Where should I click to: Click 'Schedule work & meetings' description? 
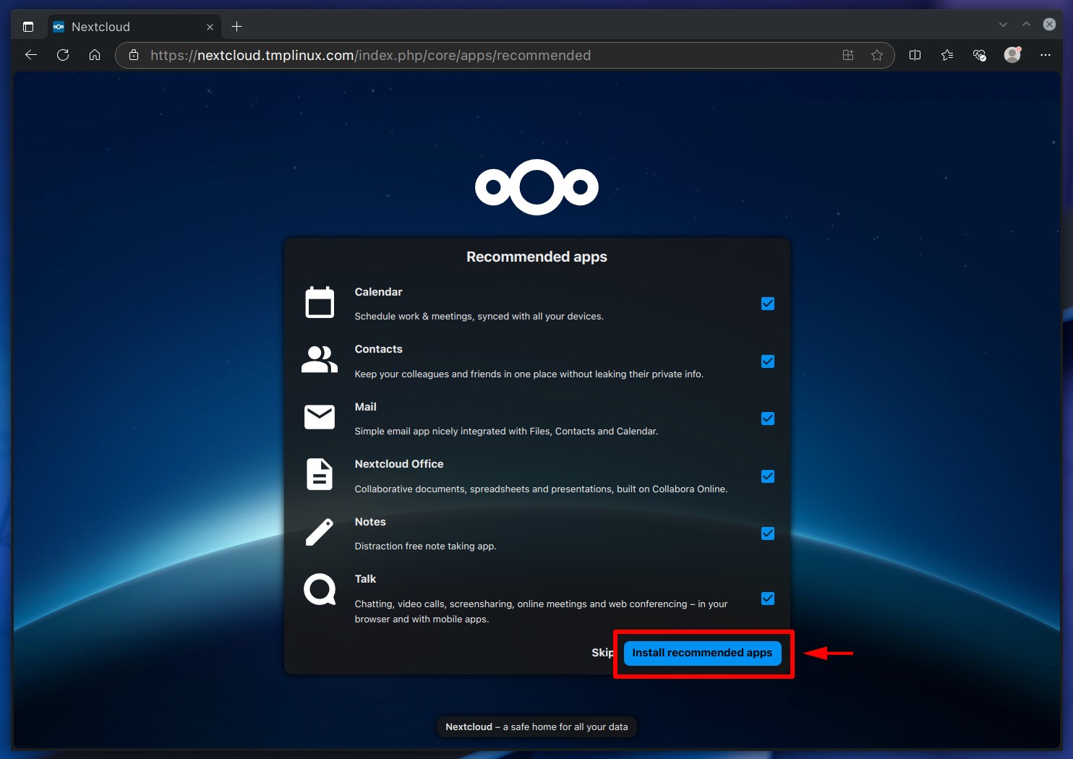(479, 317)
